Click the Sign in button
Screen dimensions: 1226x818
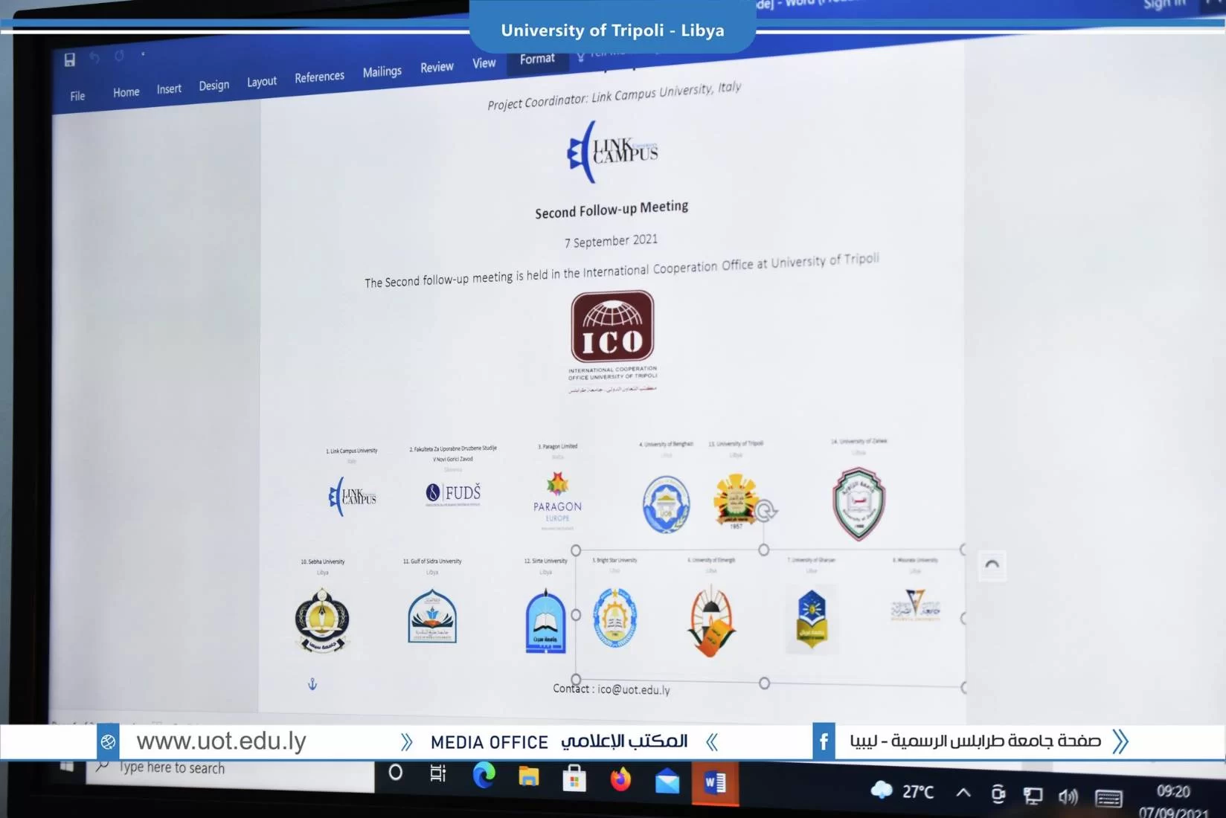click(1164, 5)
